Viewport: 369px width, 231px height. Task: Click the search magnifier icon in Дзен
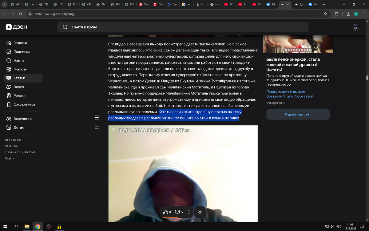click(65, 27)
